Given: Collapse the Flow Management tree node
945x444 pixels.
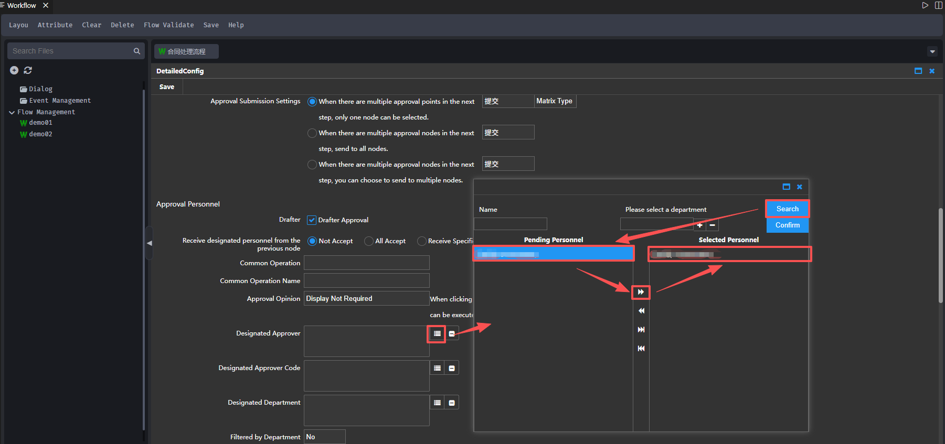Looking at the screenshot, I should [x=12, y=112].
